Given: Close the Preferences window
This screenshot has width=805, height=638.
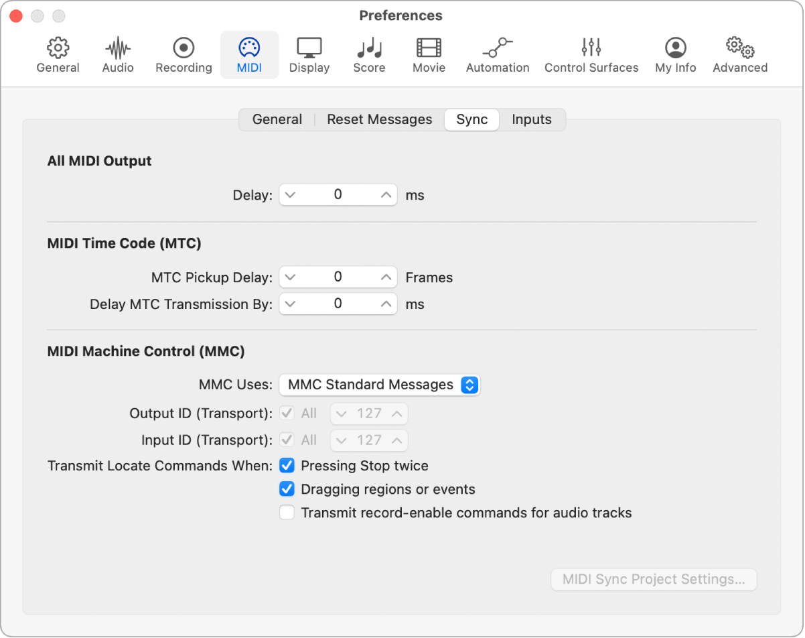Looking at the screenshot, I should 16,15.
